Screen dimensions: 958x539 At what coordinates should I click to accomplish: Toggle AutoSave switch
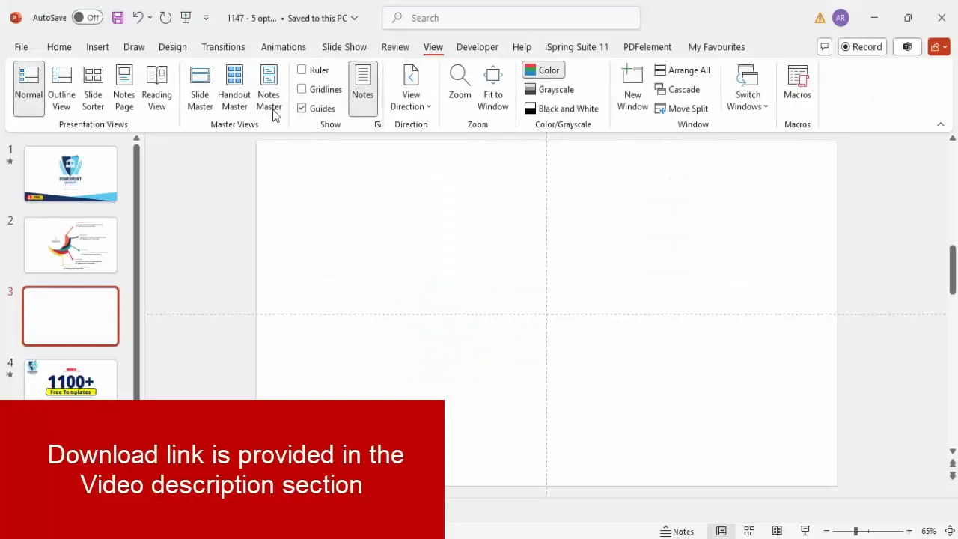[88, 17]
